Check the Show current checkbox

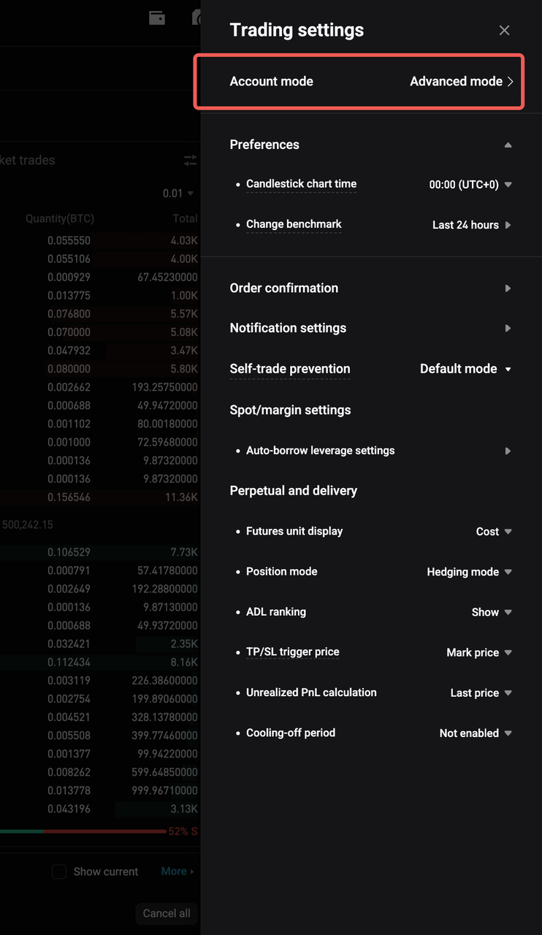58,871
